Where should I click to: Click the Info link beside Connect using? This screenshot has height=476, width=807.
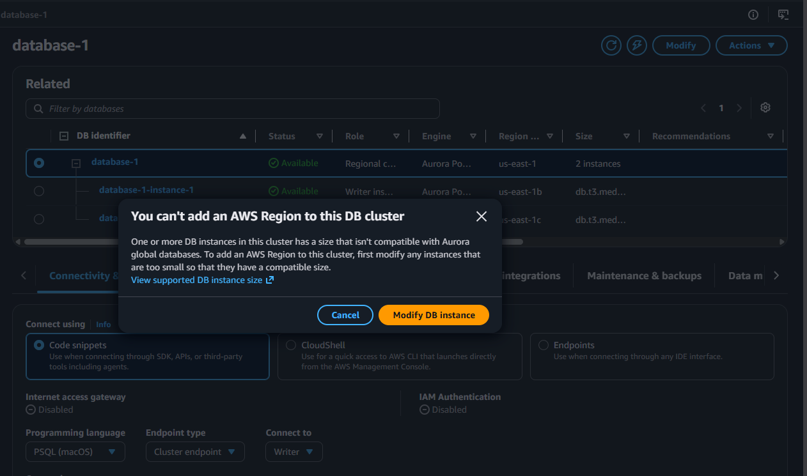point(104,325)
